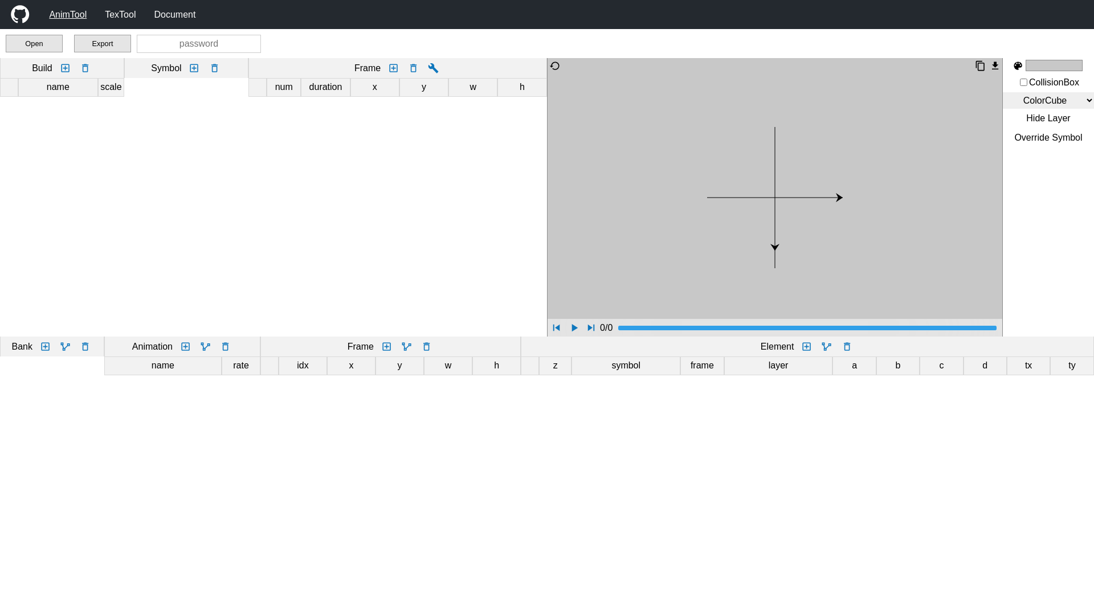The height and width of the screenshot is (615, 1094).
Task: Open the Frame wrench tool
Action: pyautogui.click(x=434, y=68)
